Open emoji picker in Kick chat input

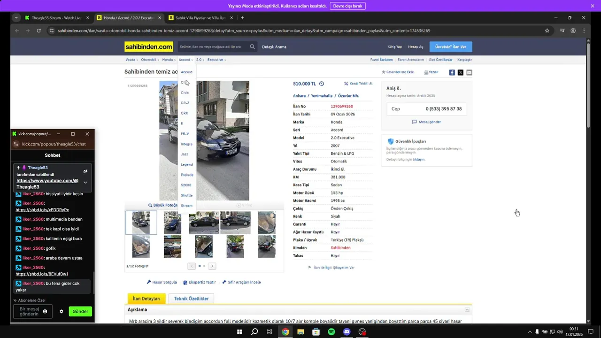coord(45,311)
